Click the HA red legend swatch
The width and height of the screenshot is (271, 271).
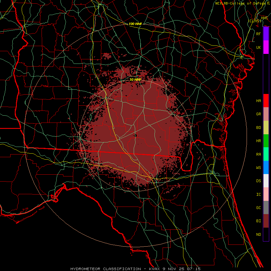pyautogui.click(x=266, y=101)
